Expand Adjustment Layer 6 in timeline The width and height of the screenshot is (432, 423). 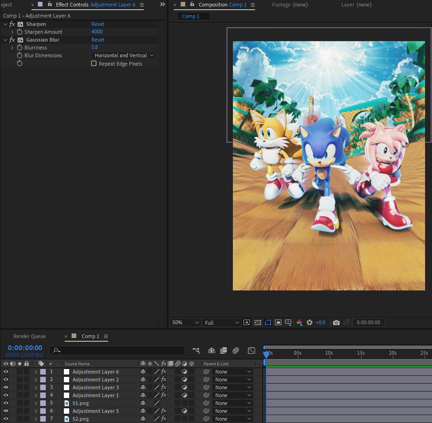pyautogui.click(x=36, y=371)
